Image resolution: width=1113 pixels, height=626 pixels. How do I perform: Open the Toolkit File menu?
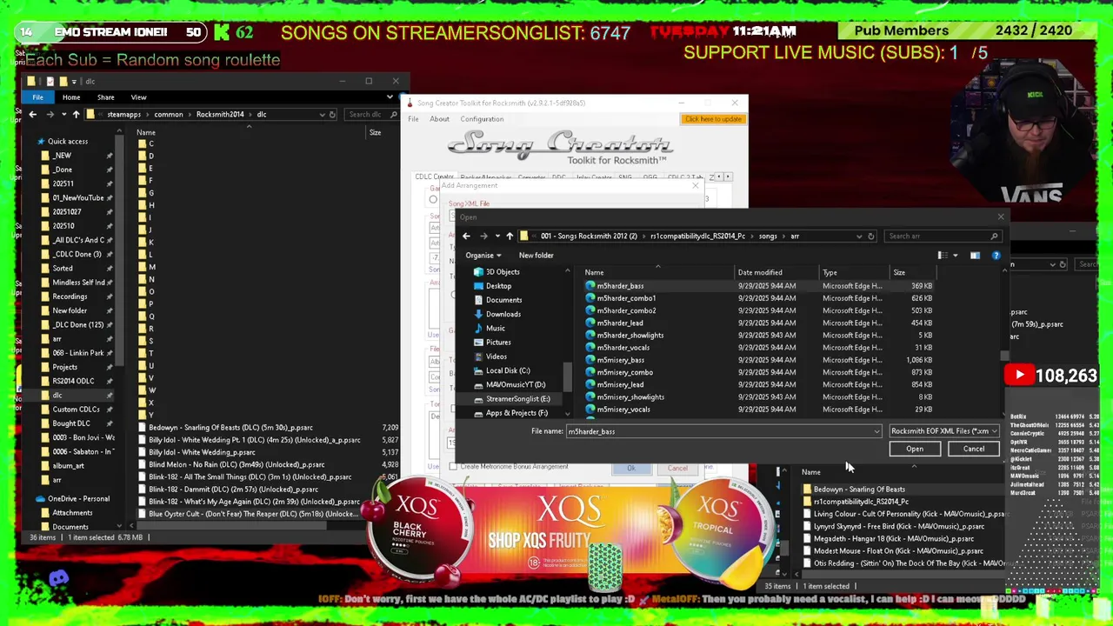click(413, 119)
